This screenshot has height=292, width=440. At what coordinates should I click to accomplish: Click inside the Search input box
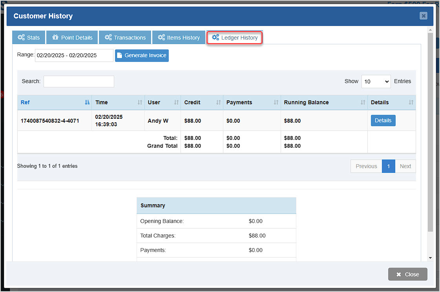pos(79,81)
